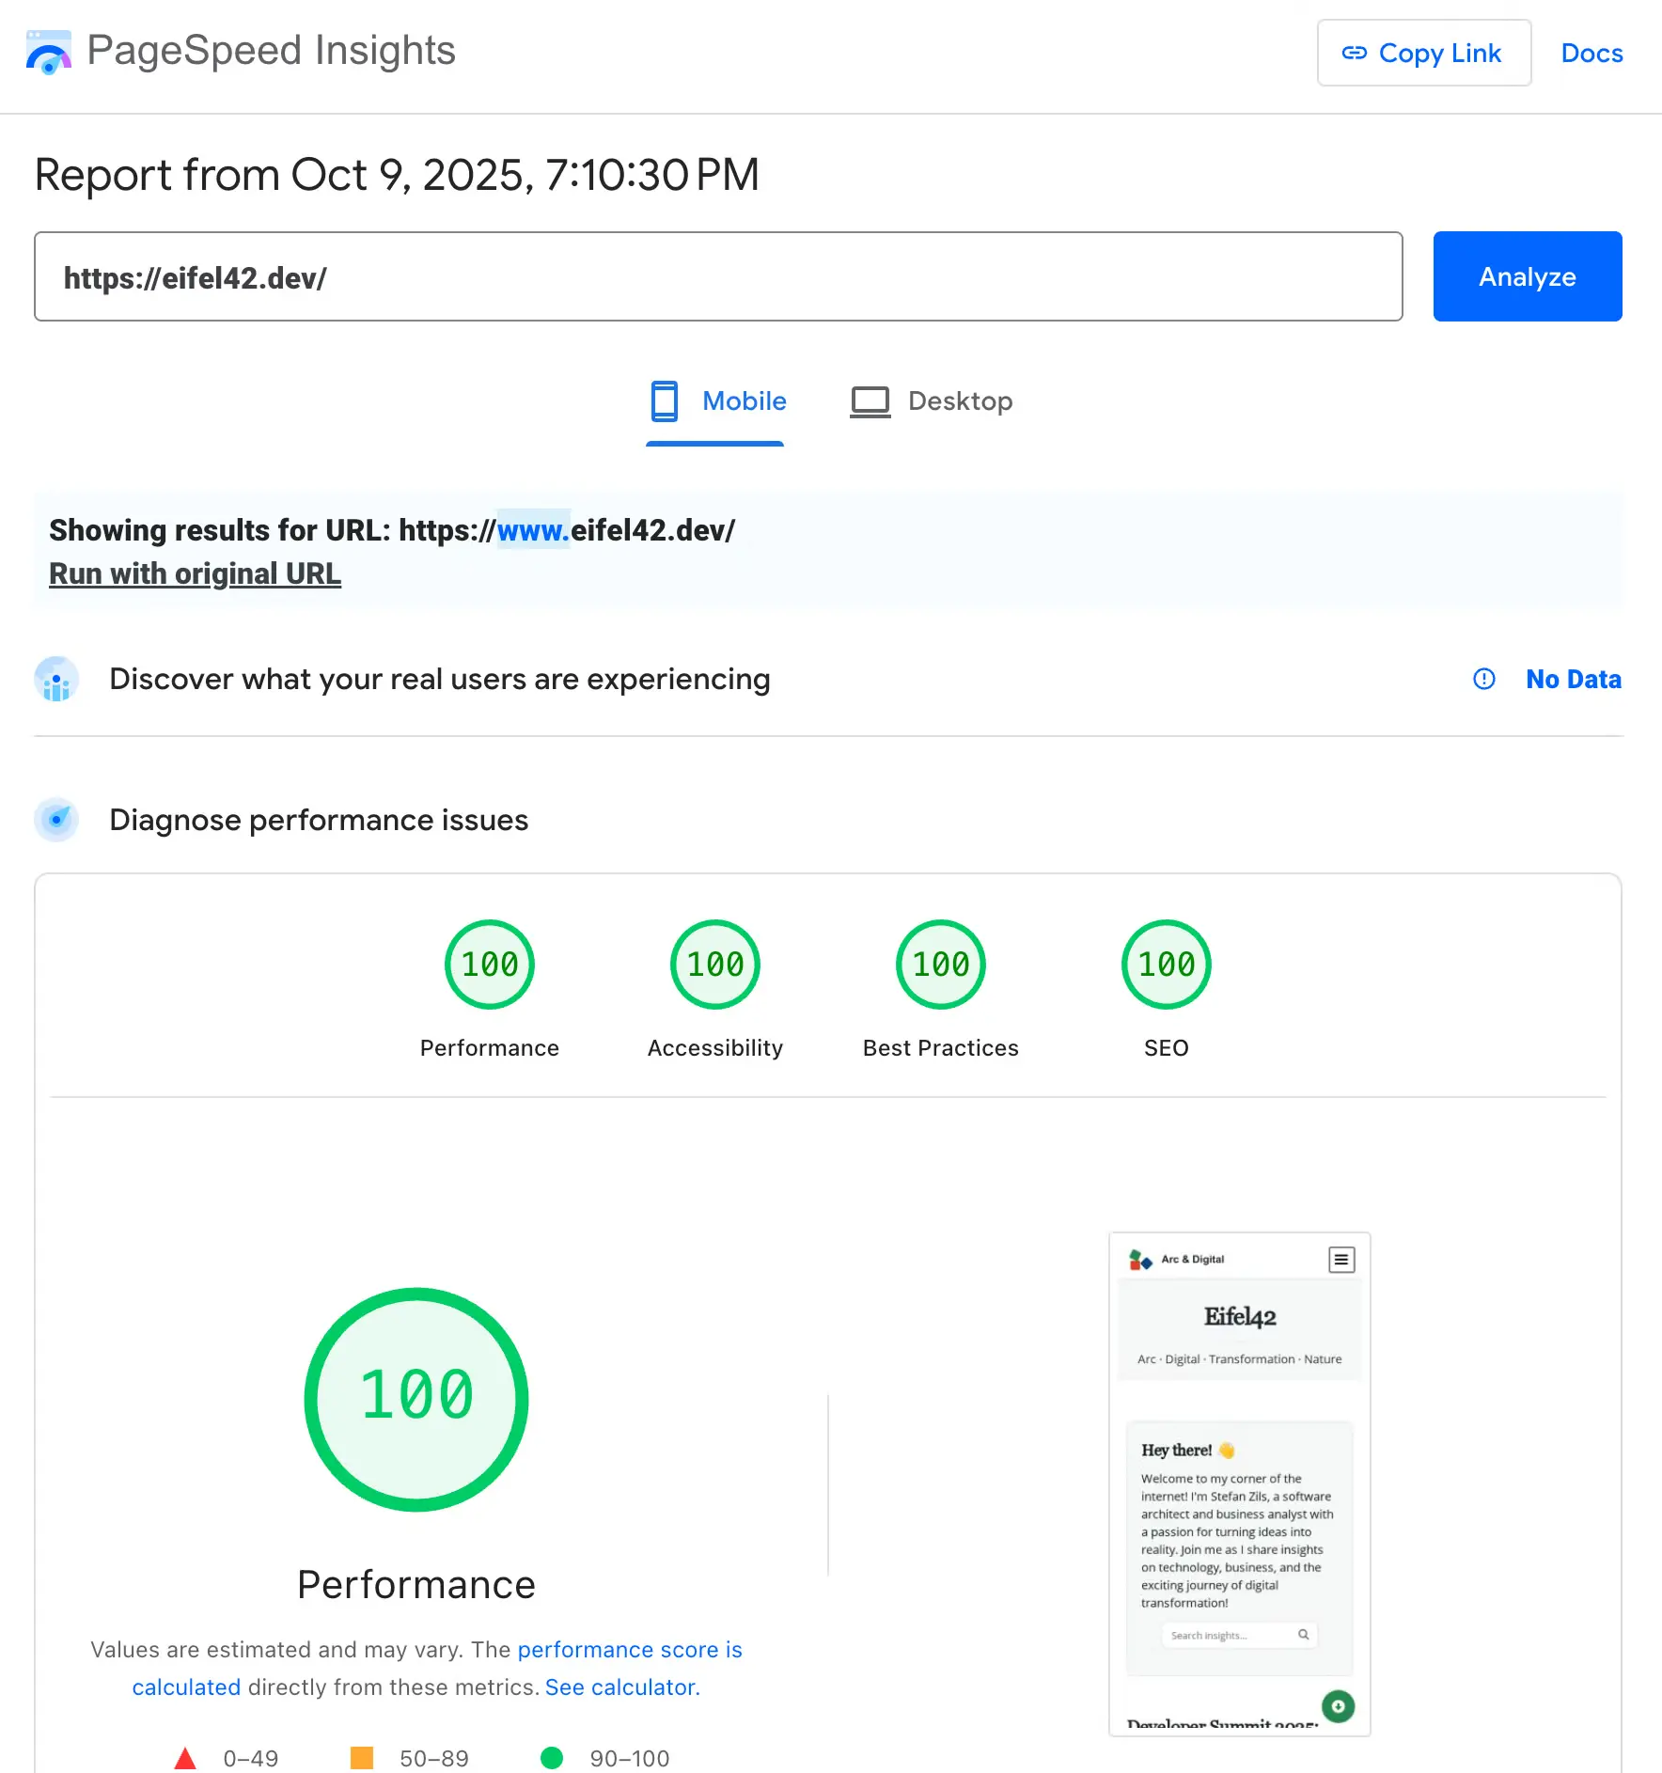Click the diagnose performance issues icon
The height and width of the screenshot is (1773, 1662).
tap(56, 820)
